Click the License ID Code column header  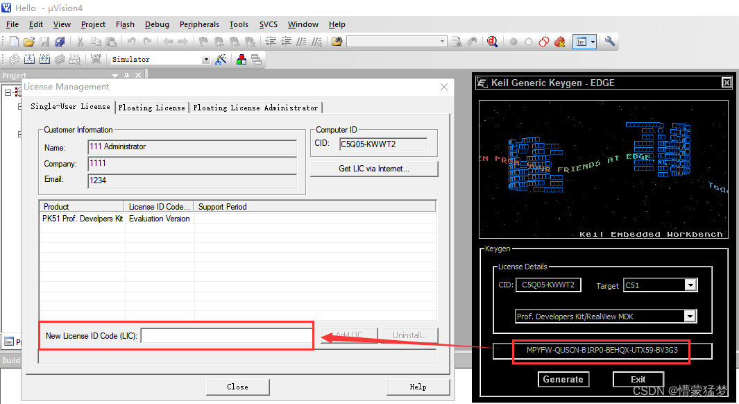(159, 206)
